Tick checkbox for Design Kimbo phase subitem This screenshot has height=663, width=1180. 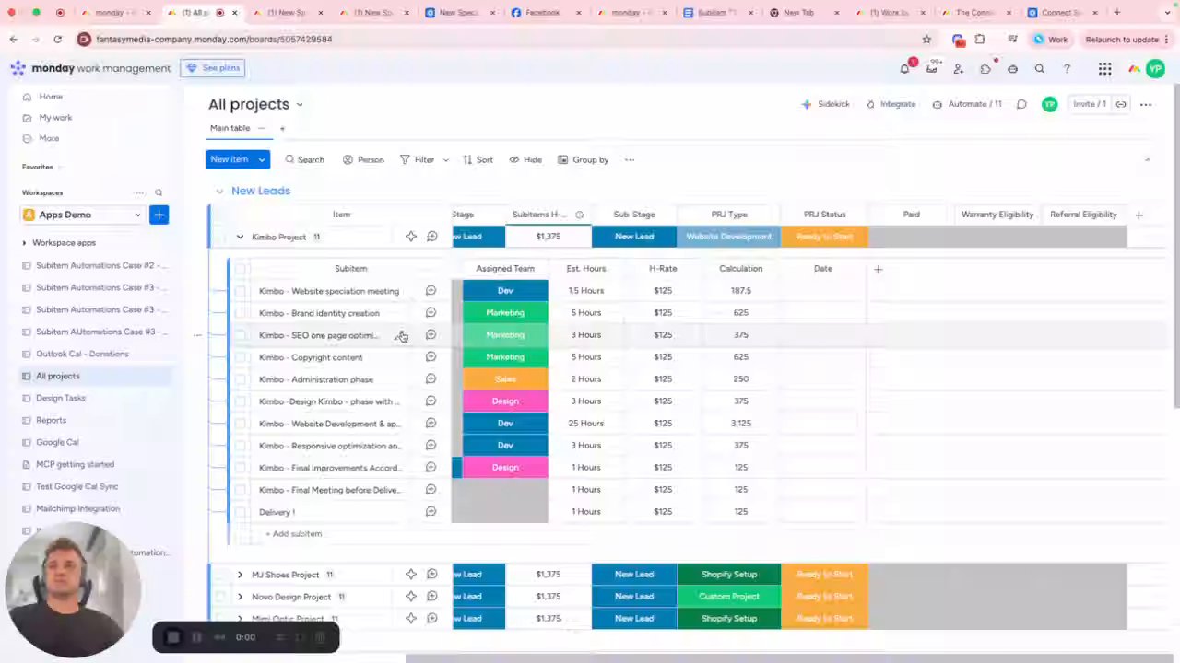pos(241,401)
